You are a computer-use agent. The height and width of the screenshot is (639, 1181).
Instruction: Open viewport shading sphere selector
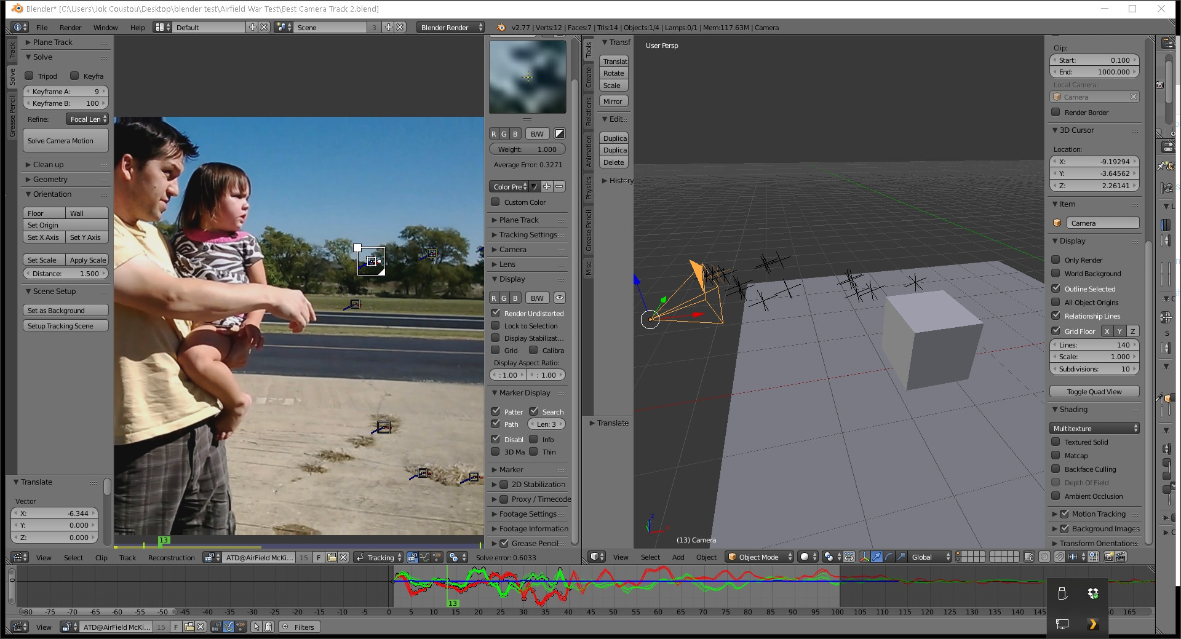pyautogui.click(x=808, y=557)
